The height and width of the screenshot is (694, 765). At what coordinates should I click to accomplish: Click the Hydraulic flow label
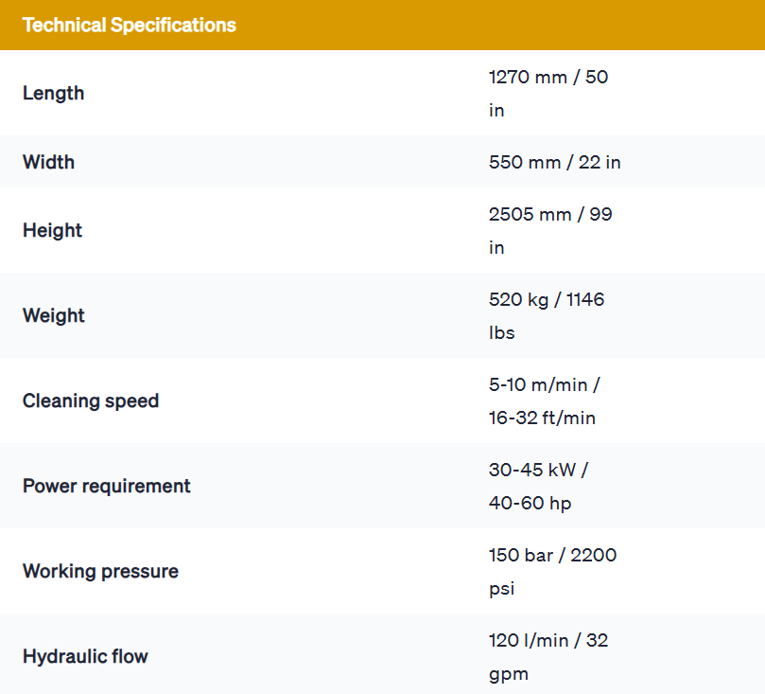coord(85,656)
